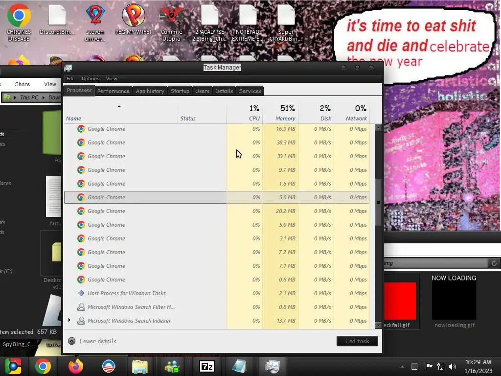Open the Obama-logo app in the taskbar

[x=108, y=366]
